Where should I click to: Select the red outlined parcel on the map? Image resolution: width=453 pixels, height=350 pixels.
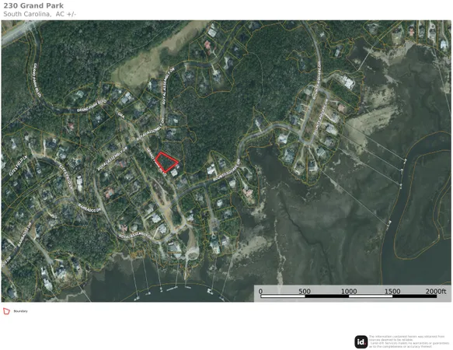click(166, 163)
